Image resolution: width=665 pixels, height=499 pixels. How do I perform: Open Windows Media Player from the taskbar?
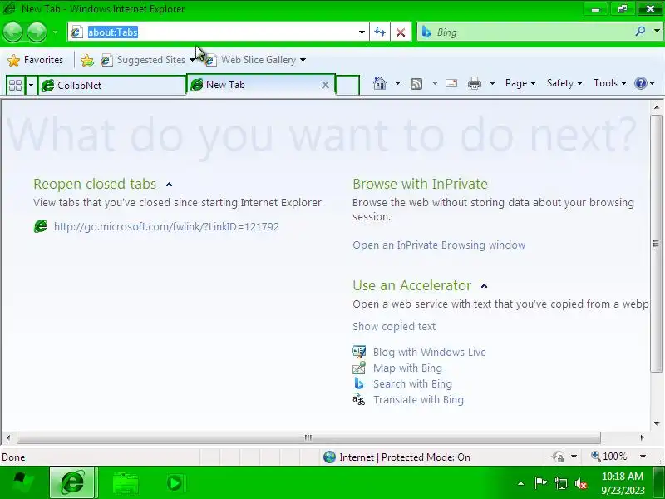174,483
